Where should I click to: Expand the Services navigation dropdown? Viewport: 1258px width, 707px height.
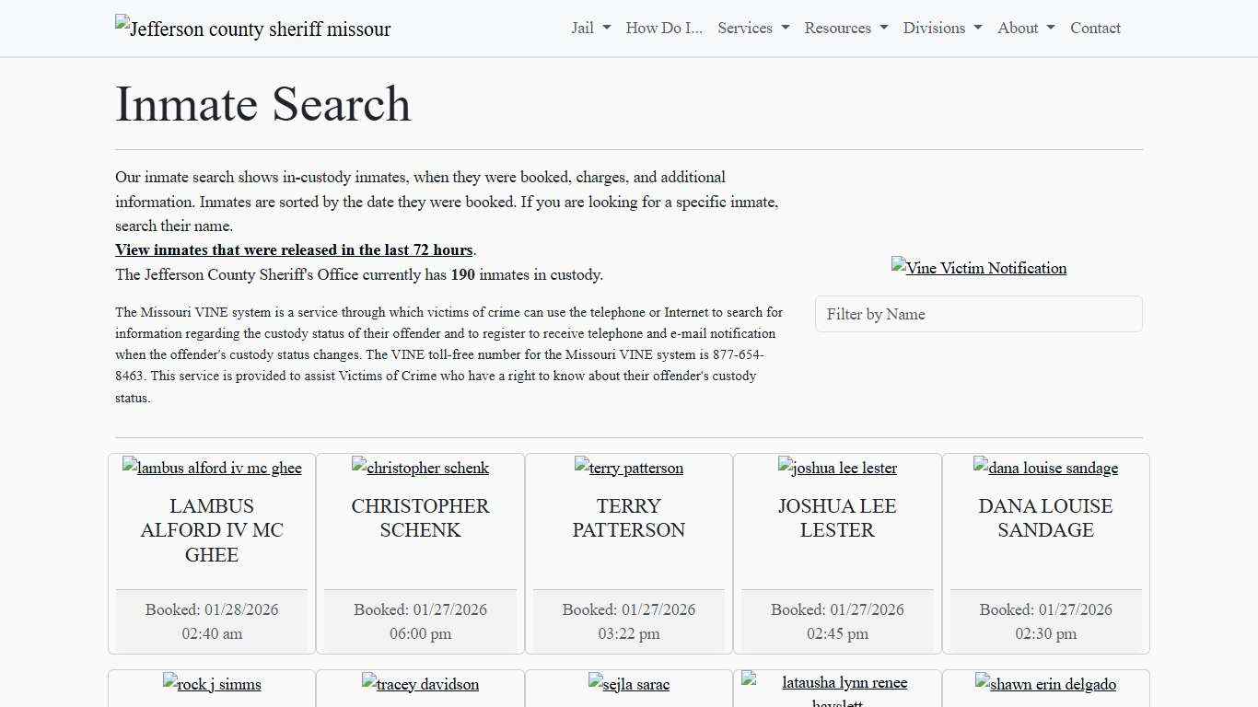coord(752,28)
